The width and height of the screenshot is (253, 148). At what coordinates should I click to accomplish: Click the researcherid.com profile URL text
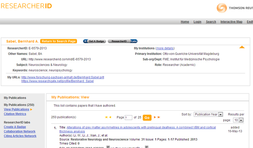coord(60,59)
